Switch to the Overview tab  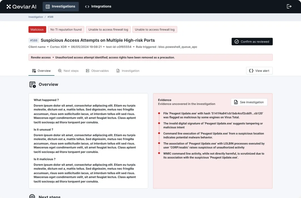pos(41,71)
